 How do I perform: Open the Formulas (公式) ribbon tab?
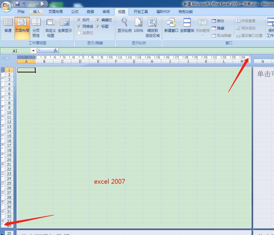coord(75,12)
